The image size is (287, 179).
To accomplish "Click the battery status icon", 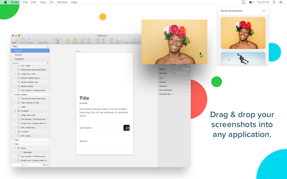I will (x=251, y=2).
